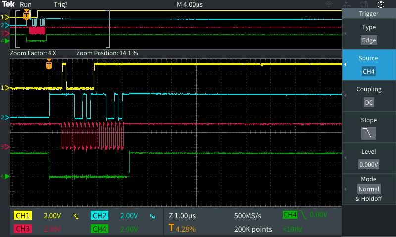This screenshot has height=237, width=396.
Task: Expand the trigger Type arrow
Action: (x=345, y=34)
